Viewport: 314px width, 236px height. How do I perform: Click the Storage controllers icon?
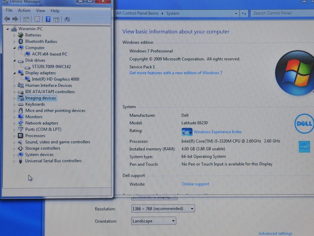click(20, 148)
